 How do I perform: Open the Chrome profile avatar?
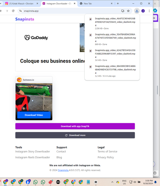(x=143, y=11)
